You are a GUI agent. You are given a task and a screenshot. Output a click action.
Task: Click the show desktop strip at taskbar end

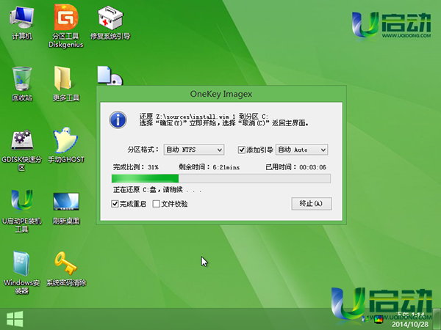pyautogui.click(x=437, y=319)
